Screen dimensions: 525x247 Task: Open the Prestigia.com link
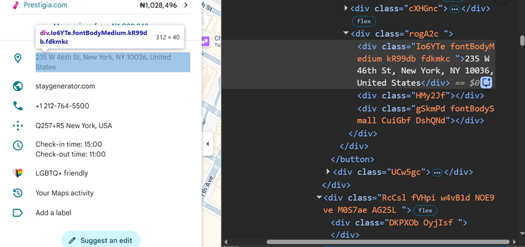(45, 5)
